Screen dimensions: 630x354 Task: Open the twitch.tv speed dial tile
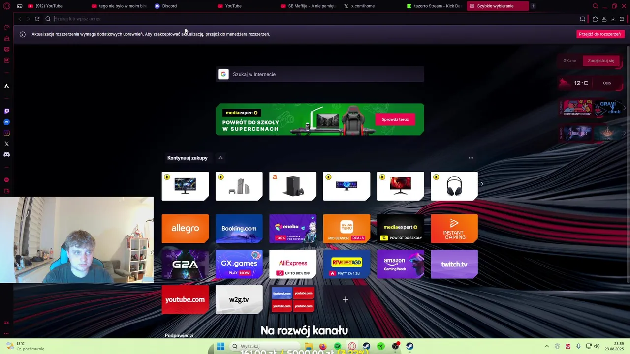pos(454,264)
